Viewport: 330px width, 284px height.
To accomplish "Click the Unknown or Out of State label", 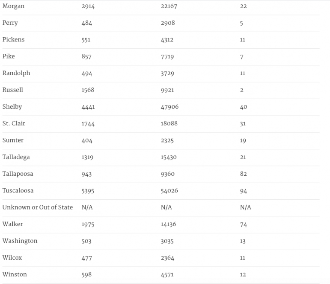I will tap(38, 207).
